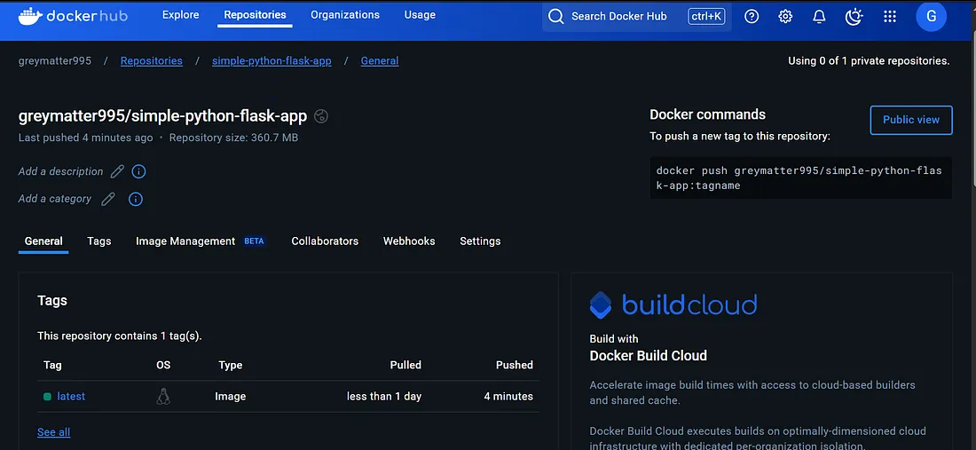Click the Build Cloud logo icon
Screen dimensions: 976x450
coord(602,305)
